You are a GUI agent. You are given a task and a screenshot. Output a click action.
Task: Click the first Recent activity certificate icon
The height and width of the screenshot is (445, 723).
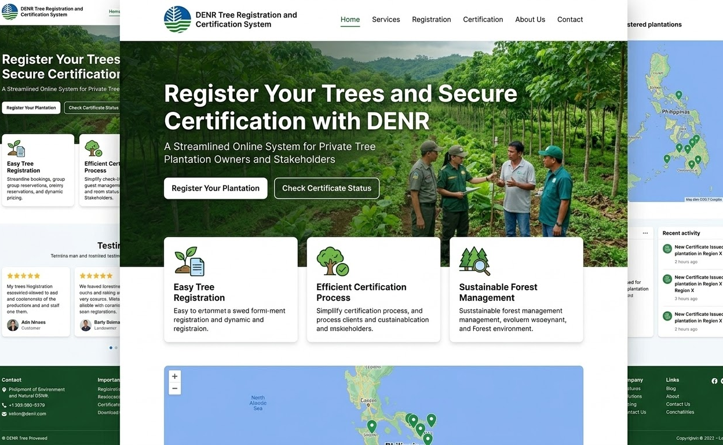(x=667, y=249)
